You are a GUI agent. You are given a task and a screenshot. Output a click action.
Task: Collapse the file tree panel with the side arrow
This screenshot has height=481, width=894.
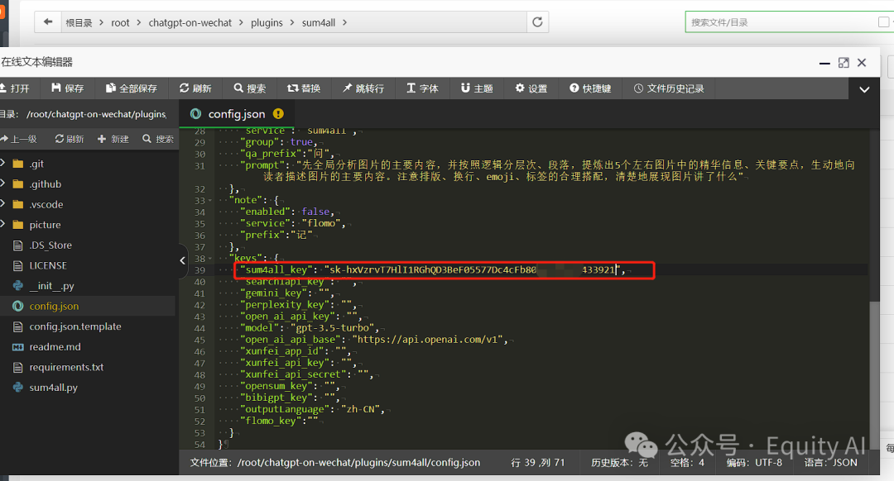coord(182,260)
